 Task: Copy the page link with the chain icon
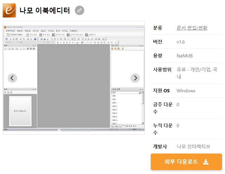(x=80, y=10)
